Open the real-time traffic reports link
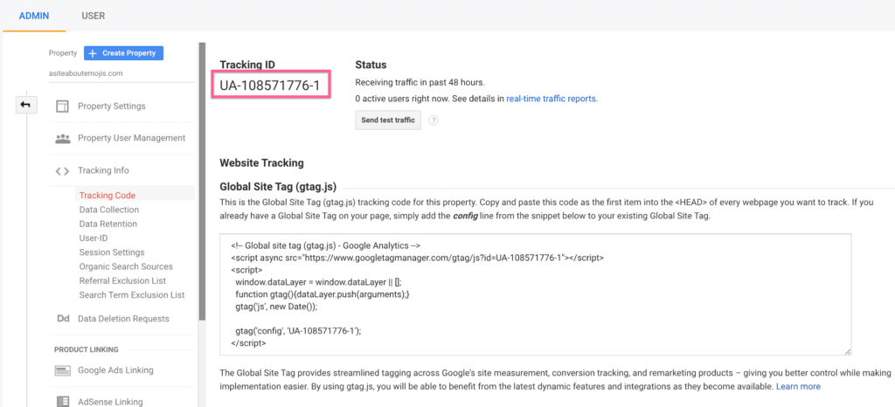Viewport: 895px width, 407px height. (552, 99)
